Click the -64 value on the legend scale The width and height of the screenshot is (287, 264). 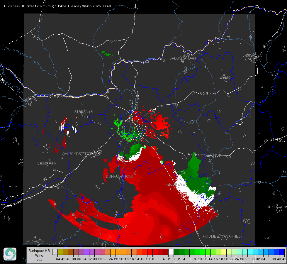(57, 259)
